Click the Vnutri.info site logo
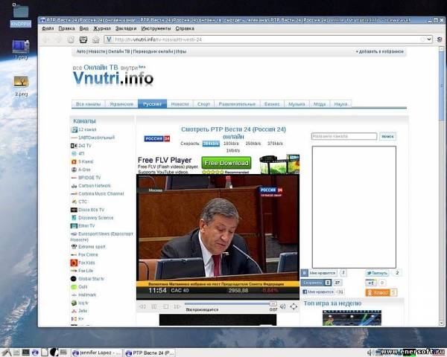 coord(113,78)
